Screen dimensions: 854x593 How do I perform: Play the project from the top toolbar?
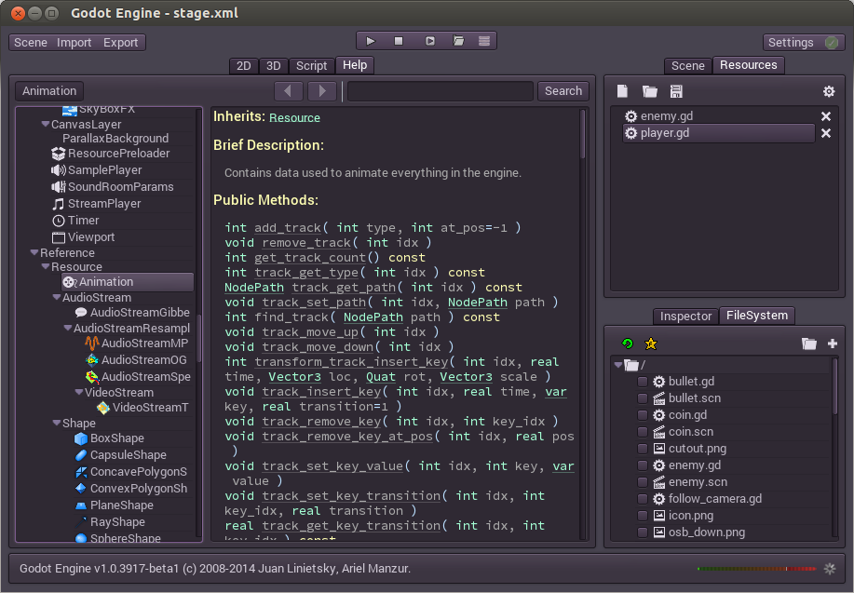click(x=371, y=41)
